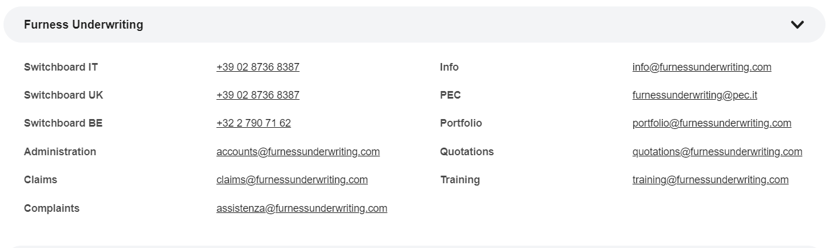
Task: Click the bold "Switchboard BE" label
Action: [x=63, y=123]
